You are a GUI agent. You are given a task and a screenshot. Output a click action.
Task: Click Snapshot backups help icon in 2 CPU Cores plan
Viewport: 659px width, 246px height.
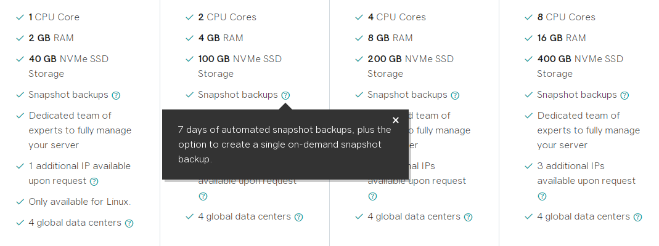285,95
